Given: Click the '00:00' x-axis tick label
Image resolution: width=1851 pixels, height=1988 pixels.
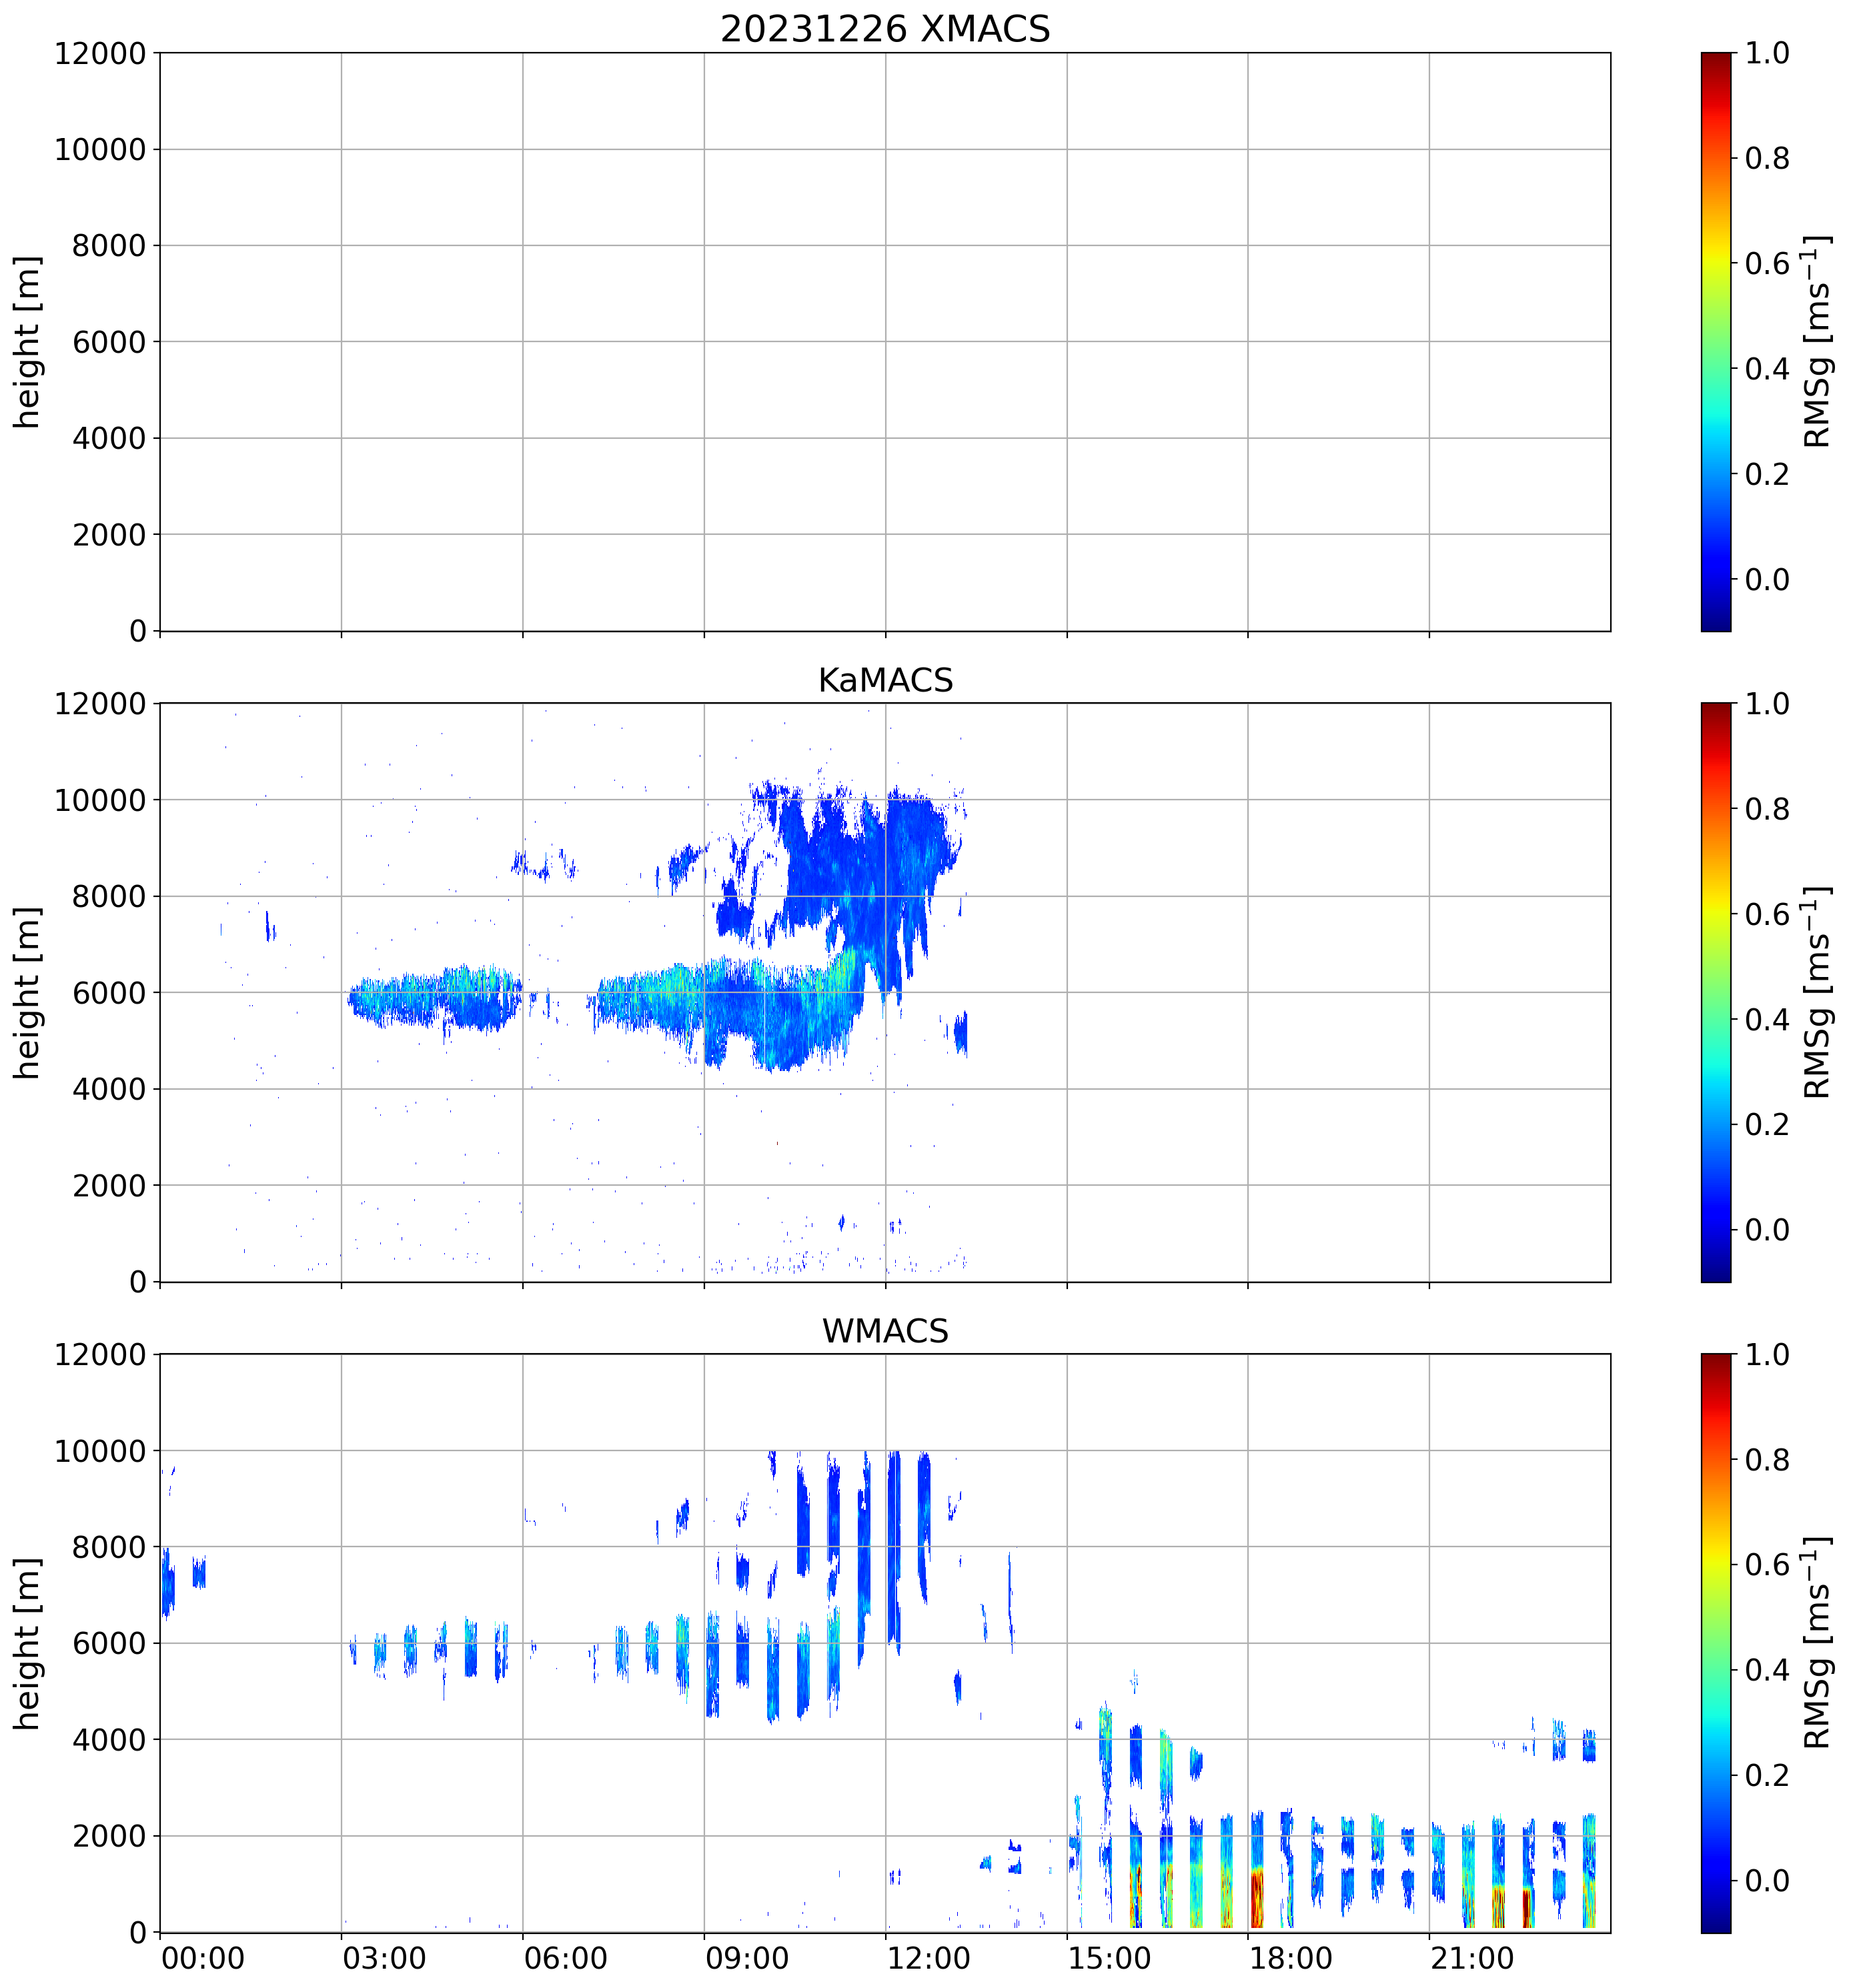Looking at the screenshot, I should point(203,1958).
